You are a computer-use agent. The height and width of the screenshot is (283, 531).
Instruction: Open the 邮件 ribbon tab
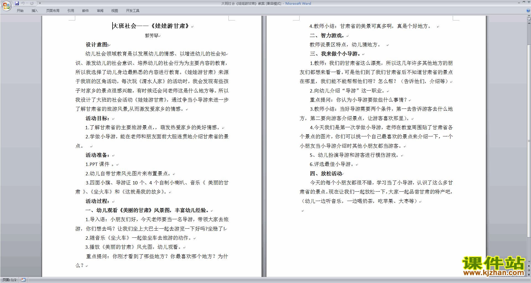(x=85, y=11)
